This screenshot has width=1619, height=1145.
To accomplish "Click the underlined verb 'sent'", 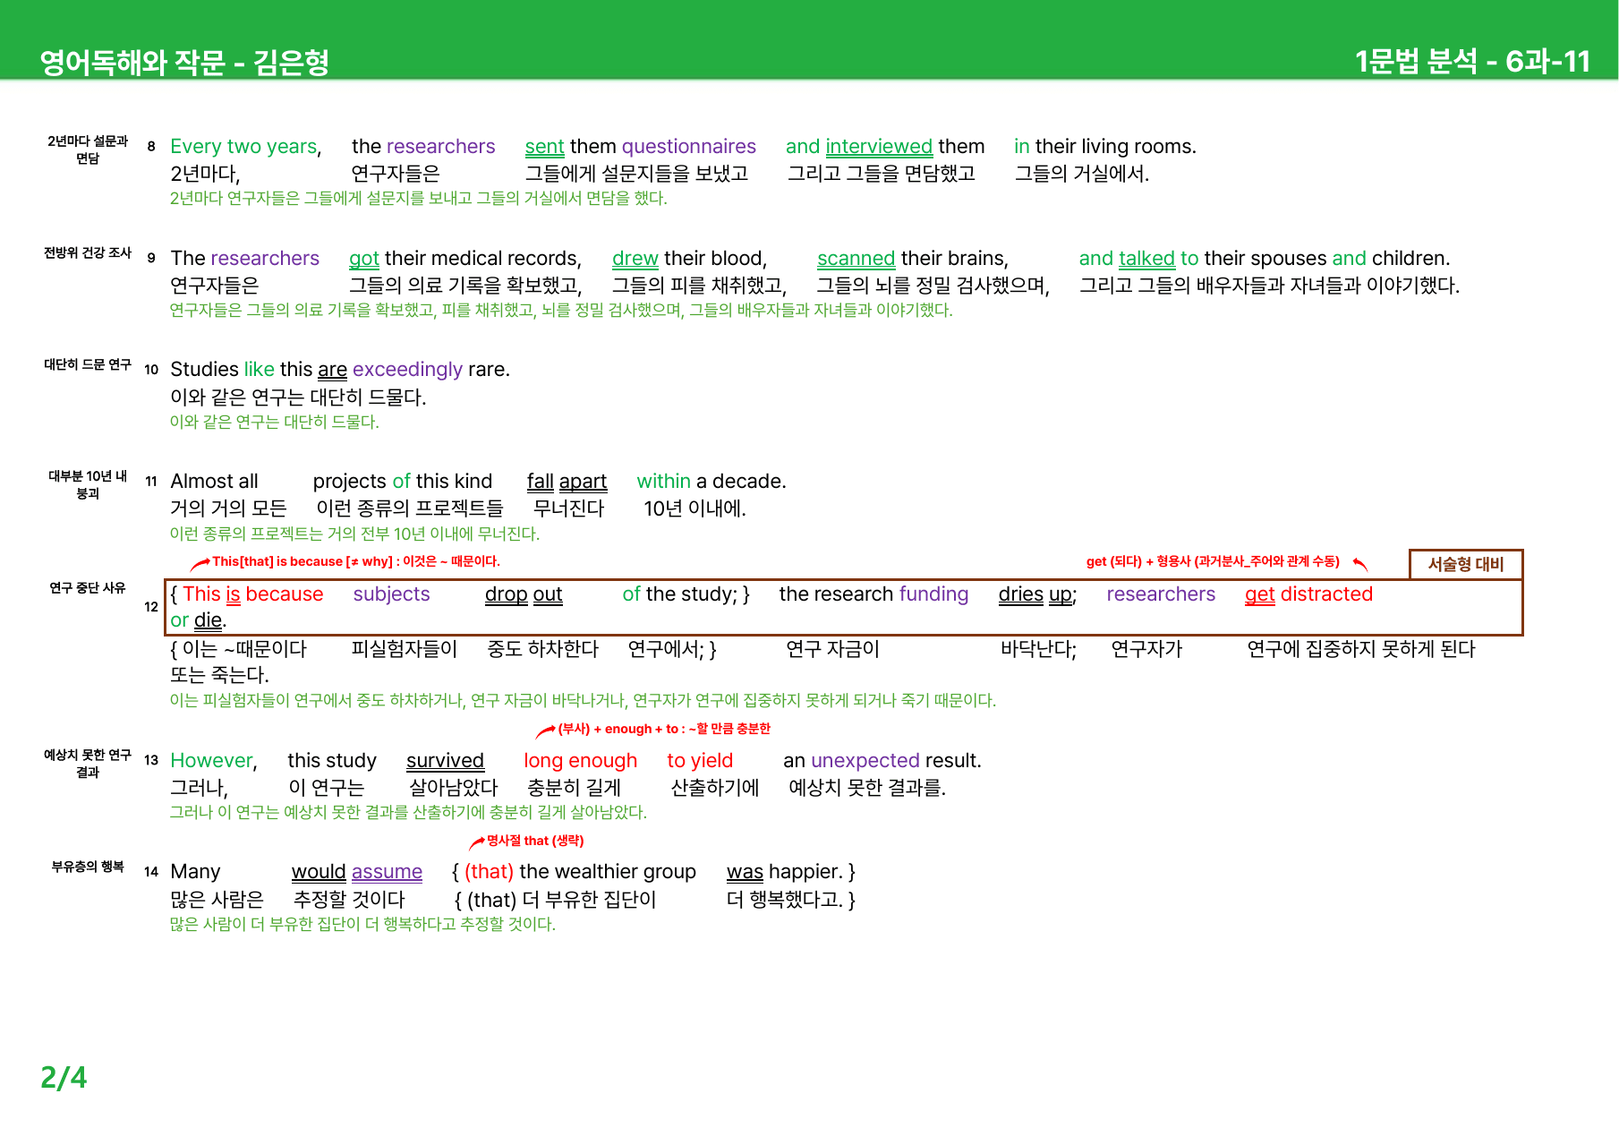I will [544, 147].
